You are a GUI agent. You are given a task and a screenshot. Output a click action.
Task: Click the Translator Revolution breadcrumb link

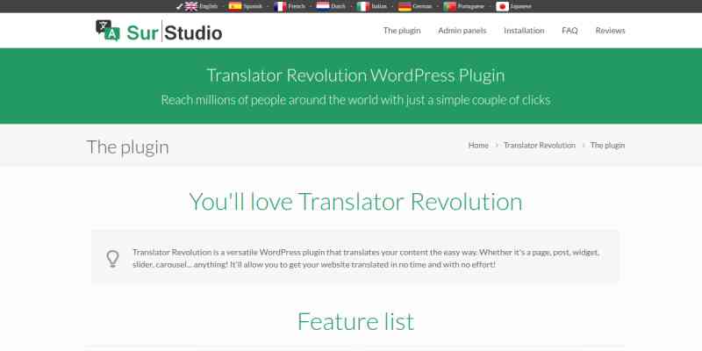(x=540, y=145)
